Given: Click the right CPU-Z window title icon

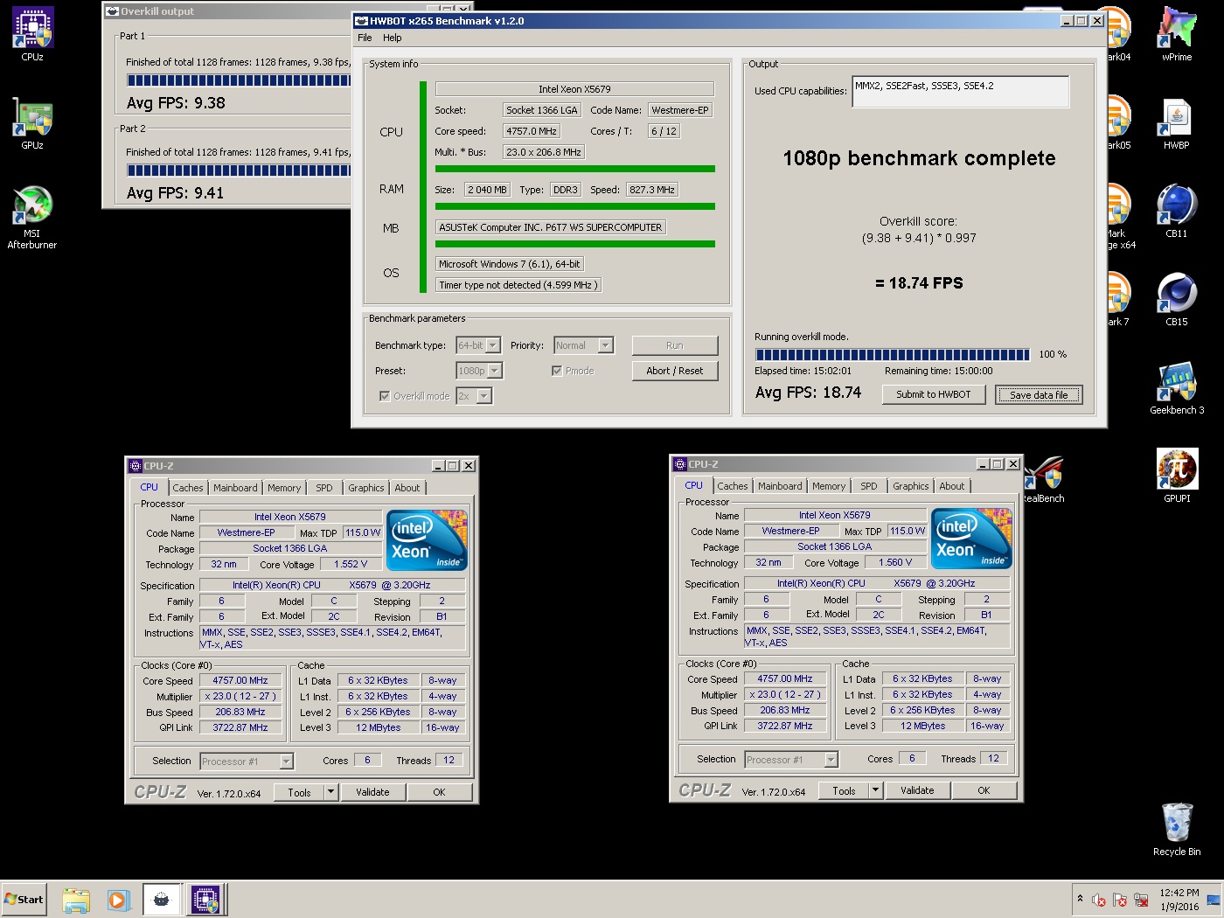Looking at the screenshot, I should (679, 464).
